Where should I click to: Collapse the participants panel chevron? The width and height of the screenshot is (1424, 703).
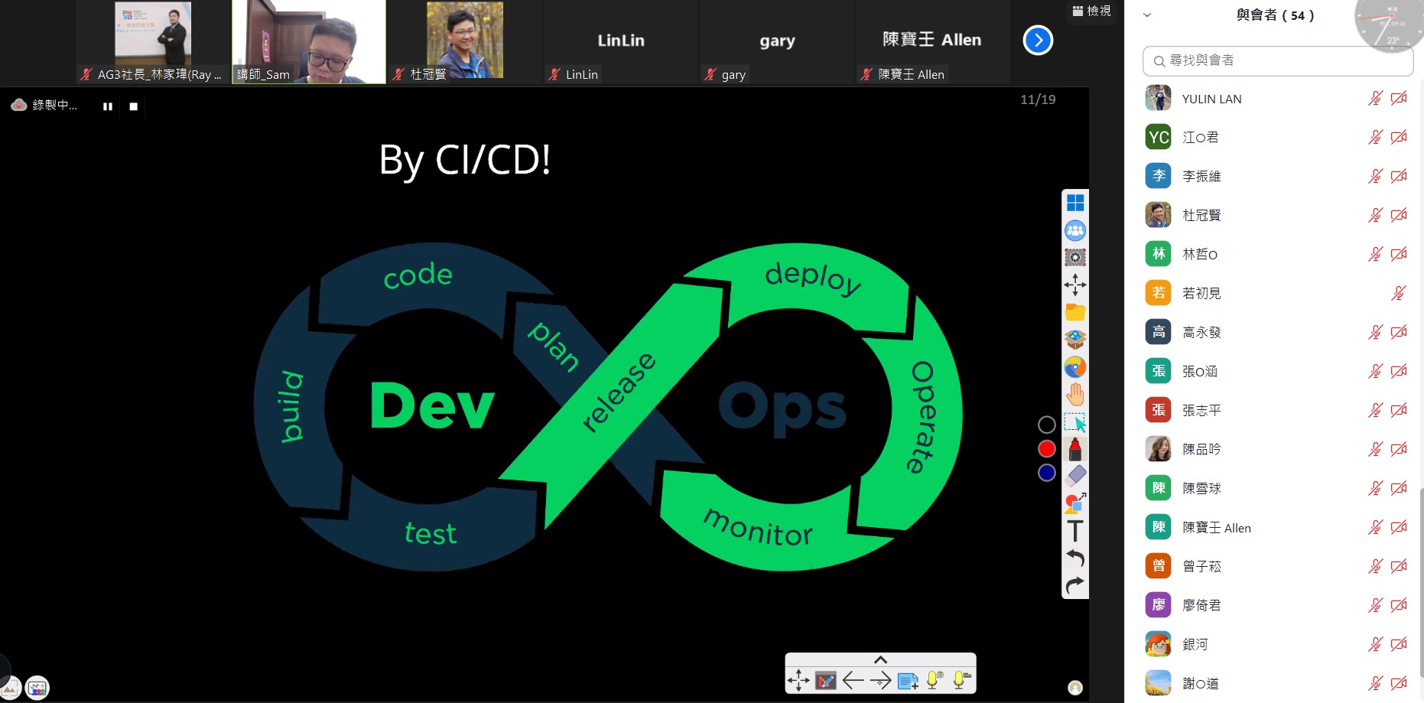(x=1147, y=15)
